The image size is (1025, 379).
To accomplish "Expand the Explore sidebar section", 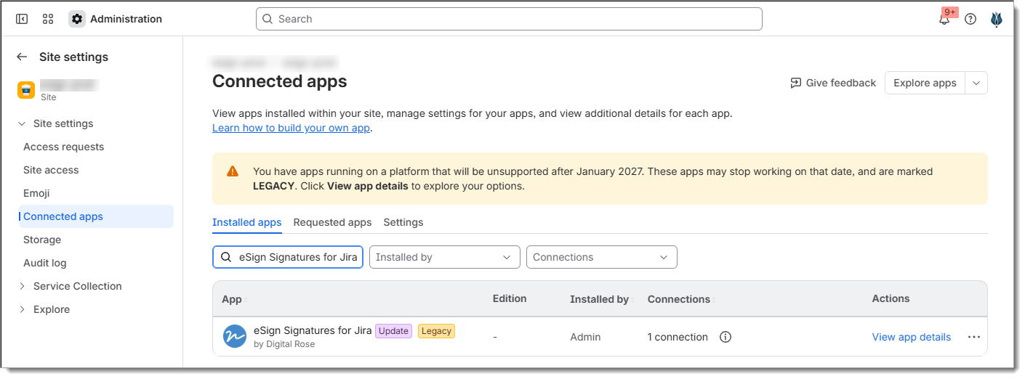I will click(x=22, y=309).
